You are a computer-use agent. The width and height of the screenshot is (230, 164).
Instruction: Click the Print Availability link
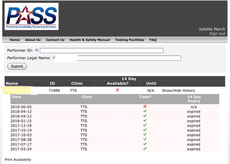click(x=18, y=160)
